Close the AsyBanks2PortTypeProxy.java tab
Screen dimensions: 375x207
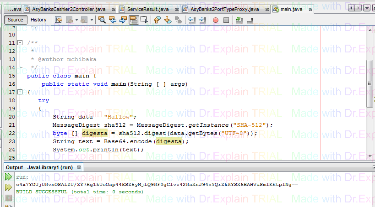click(x=267, y=10)
